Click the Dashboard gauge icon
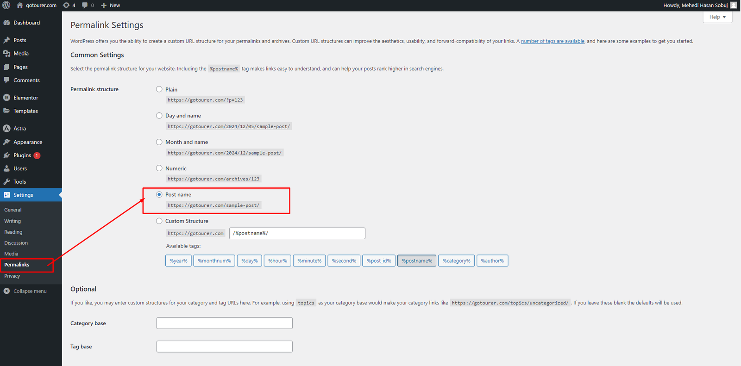The height and width of the screenshot is (366, 741). click(x=6, y=23)
